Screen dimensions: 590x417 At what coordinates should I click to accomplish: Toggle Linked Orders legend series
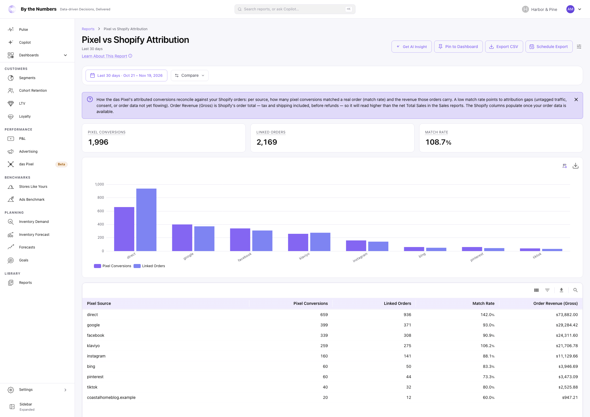click(150, 266)
